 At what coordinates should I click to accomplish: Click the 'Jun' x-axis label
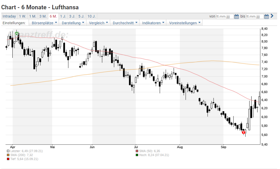pos(92,147)
